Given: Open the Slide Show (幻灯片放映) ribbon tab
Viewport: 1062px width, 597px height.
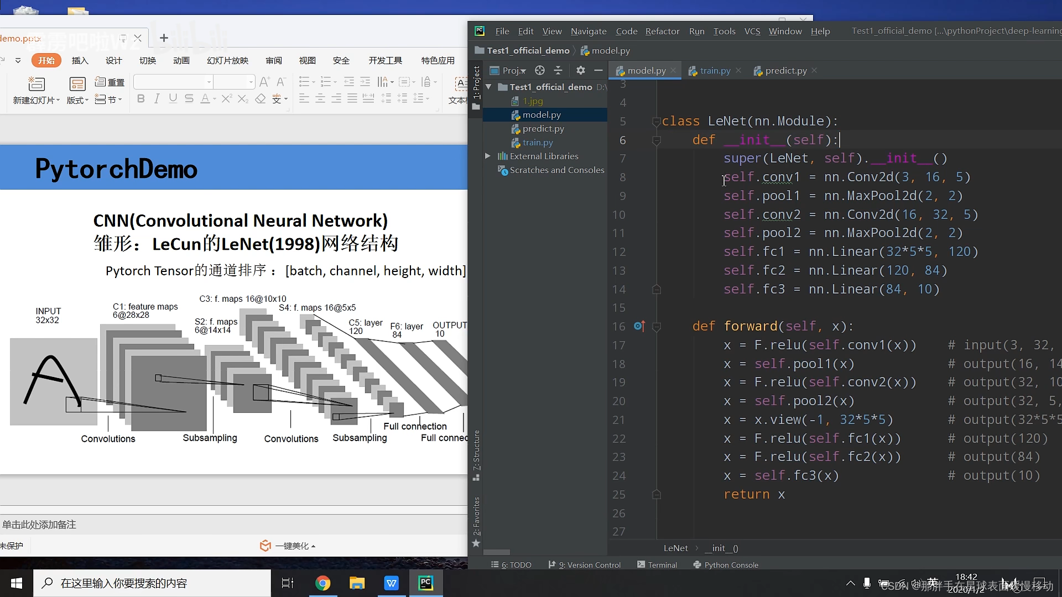Looking at the screenshot, I should pos(228,60).
